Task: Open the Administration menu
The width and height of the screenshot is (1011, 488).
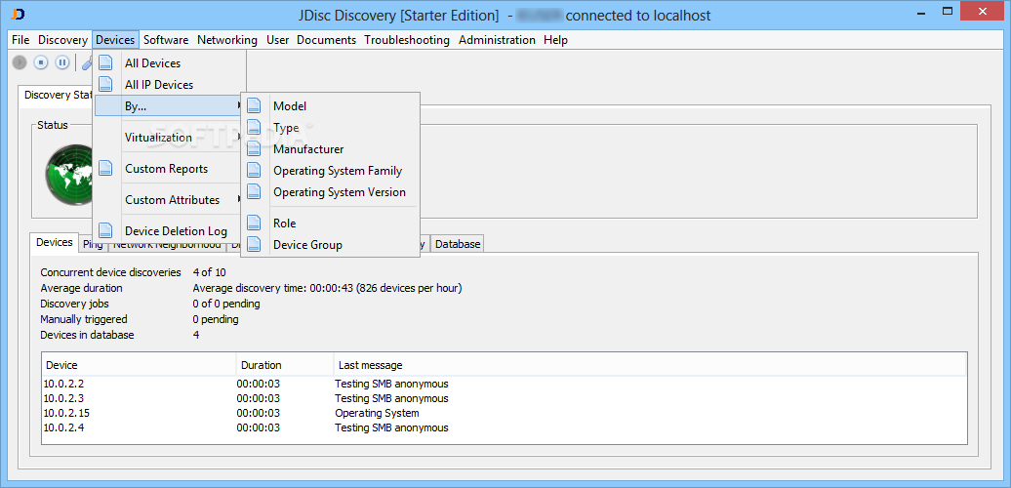Action: click(497, 40)
